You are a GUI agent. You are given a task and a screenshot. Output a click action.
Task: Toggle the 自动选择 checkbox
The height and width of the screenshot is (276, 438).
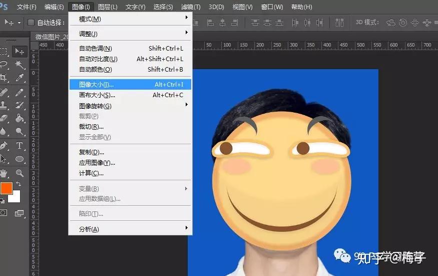(x=31, y=23)
